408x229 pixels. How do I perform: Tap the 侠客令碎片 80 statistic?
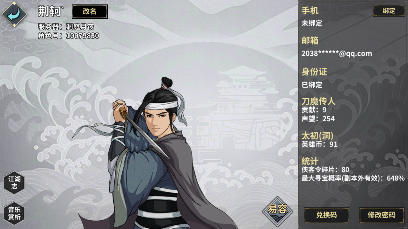325,170
